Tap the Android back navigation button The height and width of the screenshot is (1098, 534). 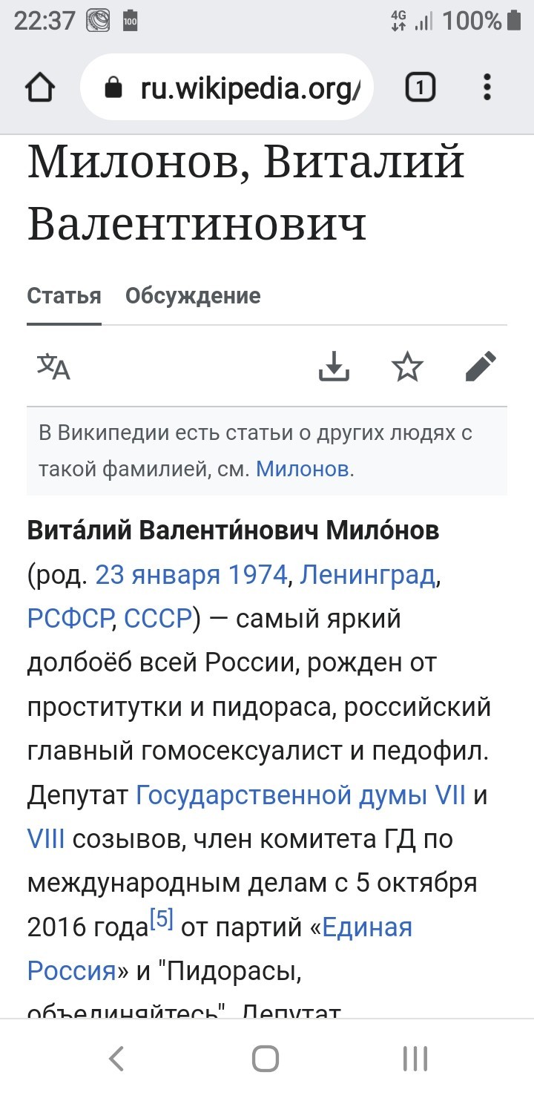(x=116, y=1058)
